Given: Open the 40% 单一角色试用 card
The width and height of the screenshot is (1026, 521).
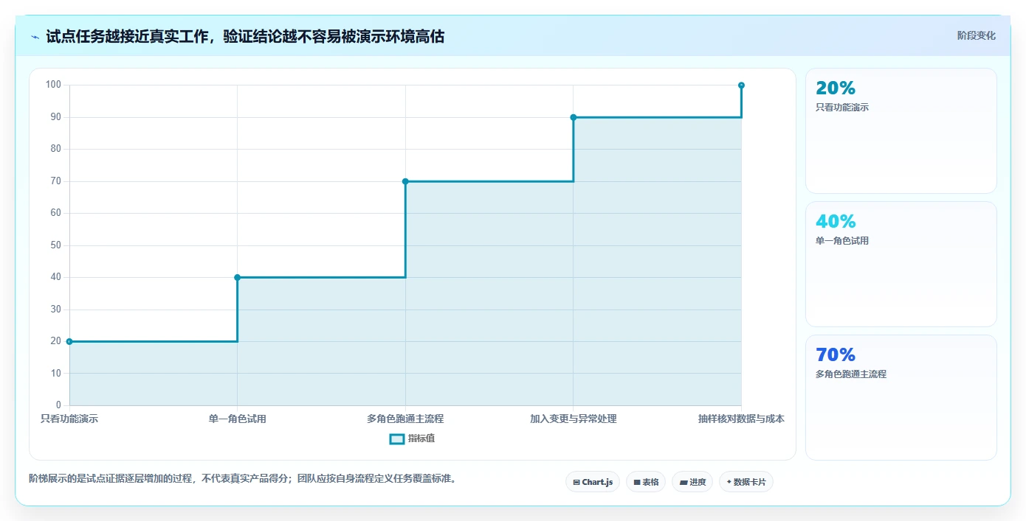Looking at the screenshot, I should coord(901,264).
